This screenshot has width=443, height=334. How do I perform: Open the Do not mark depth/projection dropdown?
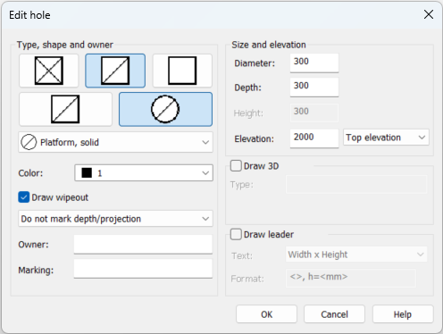(x=115, y=219)
